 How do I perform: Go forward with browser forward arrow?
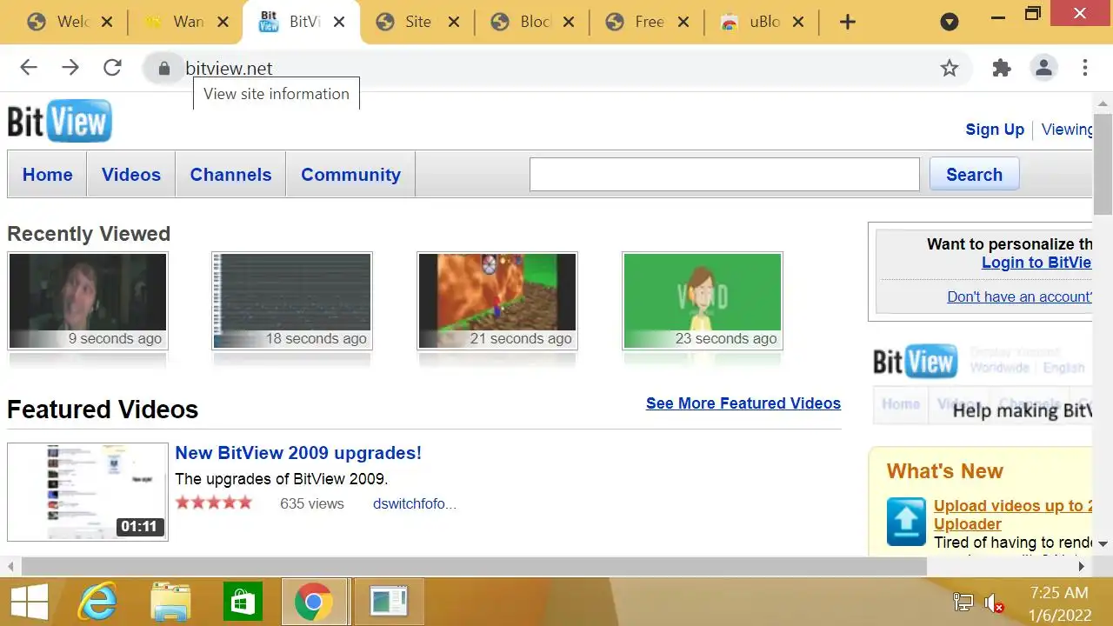coord(70,68)
